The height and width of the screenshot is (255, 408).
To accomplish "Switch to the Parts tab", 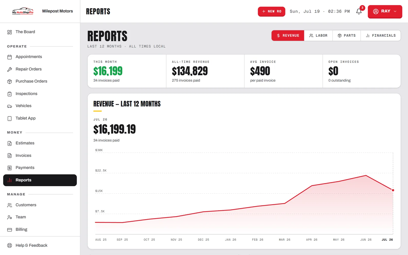I will tap(347, 35).
